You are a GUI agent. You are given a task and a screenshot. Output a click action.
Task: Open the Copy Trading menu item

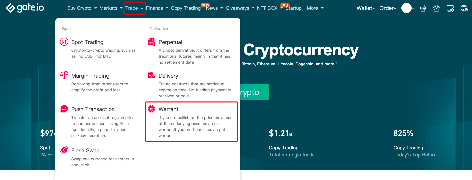point(186,8)
